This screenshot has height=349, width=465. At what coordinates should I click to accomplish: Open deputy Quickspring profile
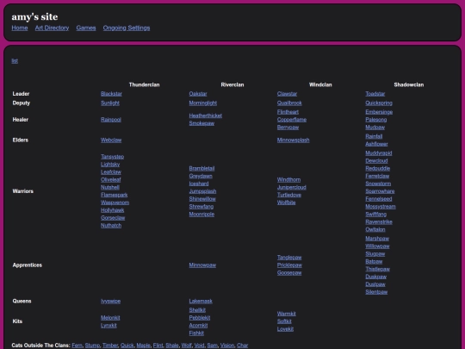(379, 103)
